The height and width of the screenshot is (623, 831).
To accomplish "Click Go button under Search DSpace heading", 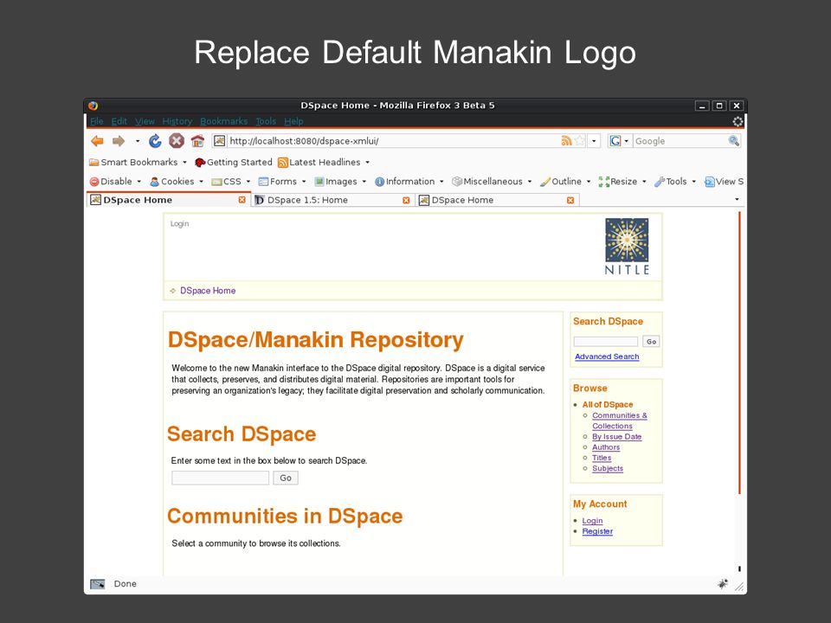I will tap(286, 478).
